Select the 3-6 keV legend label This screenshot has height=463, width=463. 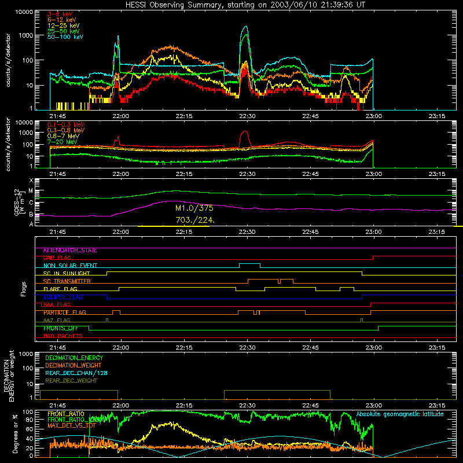click(60, 14)
